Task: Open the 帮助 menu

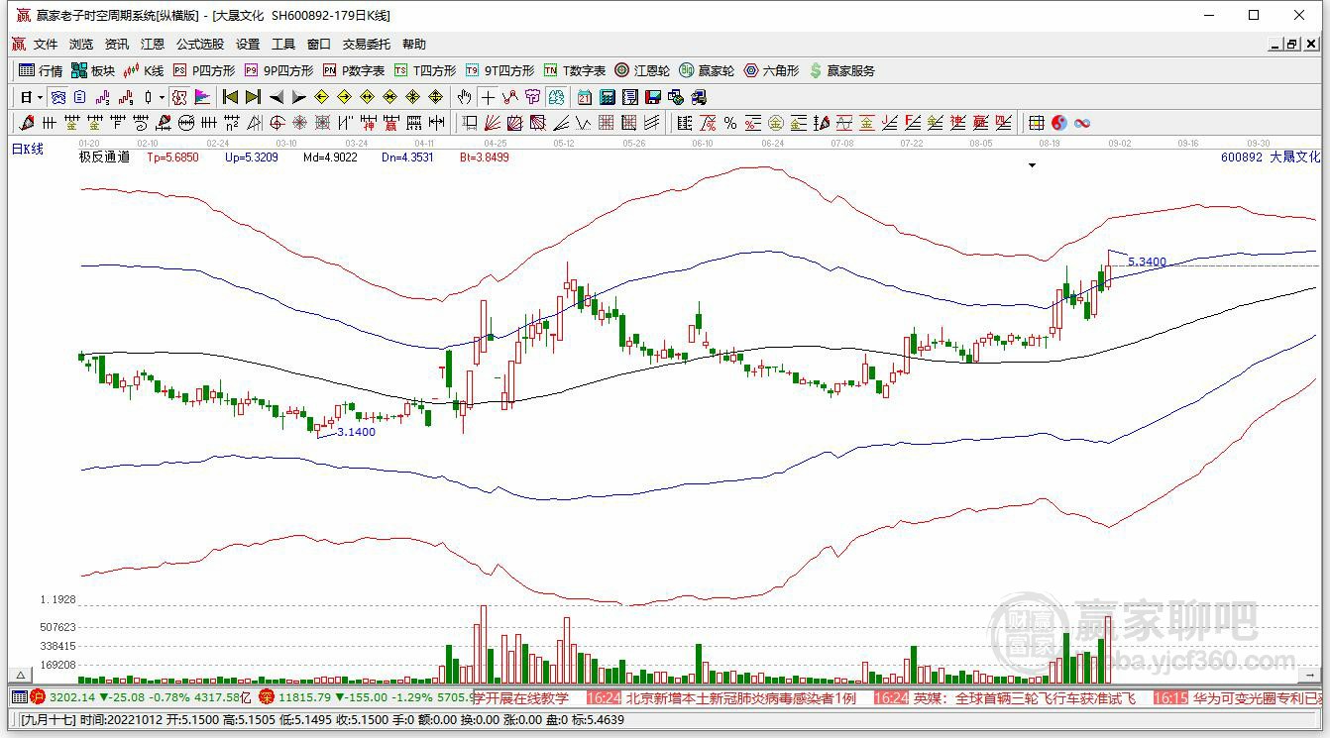Action: (414, 45)
